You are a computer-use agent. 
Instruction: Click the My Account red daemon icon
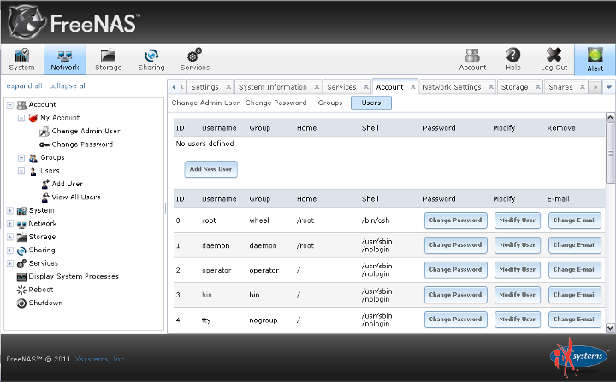[33, 118]
